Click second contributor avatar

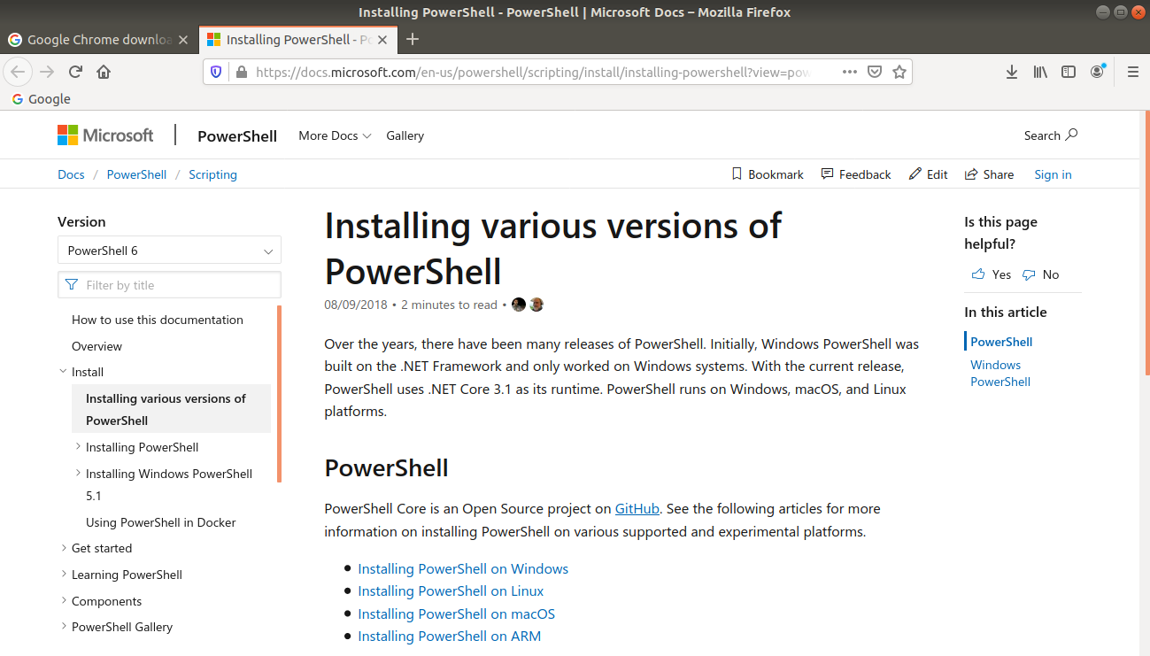point(536,305)
